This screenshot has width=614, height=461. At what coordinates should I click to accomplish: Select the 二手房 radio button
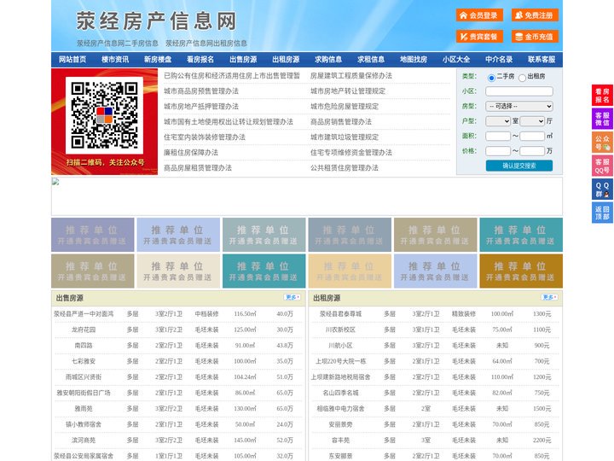[x=491, y=78]
